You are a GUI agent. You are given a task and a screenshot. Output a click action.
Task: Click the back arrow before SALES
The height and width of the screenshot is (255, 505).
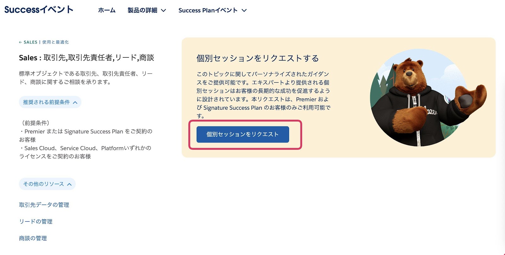[x=21, y=42]
